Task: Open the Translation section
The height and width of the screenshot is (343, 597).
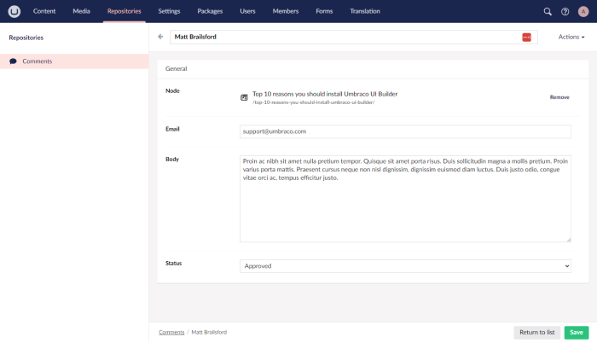Action: (x=365, y=11)
